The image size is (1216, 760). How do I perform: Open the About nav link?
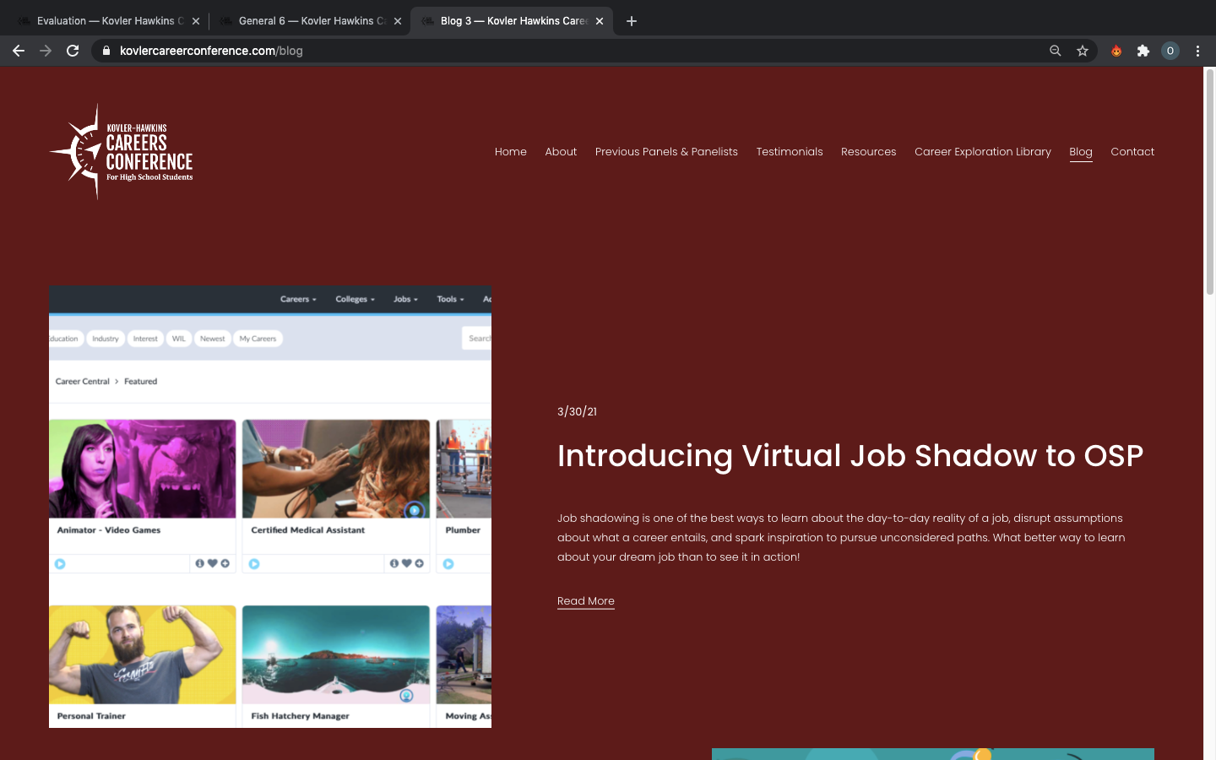coord(561,152)
